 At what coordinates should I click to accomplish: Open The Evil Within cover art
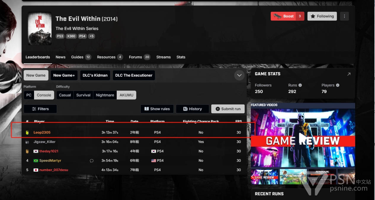coord(40,29)
